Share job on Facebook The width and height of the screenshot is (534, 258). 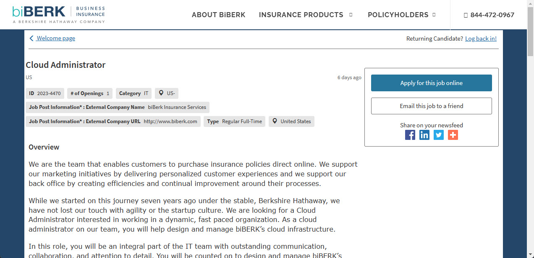[410, 135]
